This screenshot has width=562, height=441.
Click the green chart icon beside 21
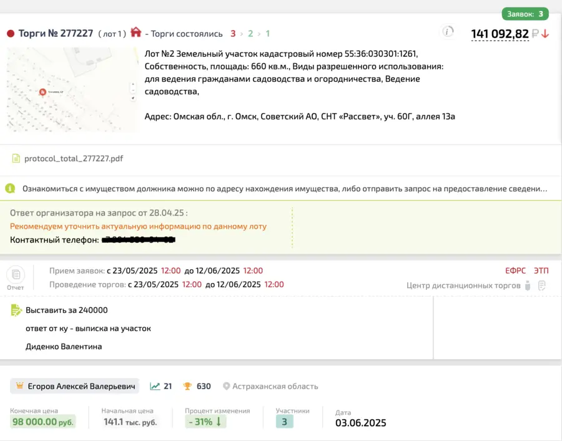tap(155, 386)
